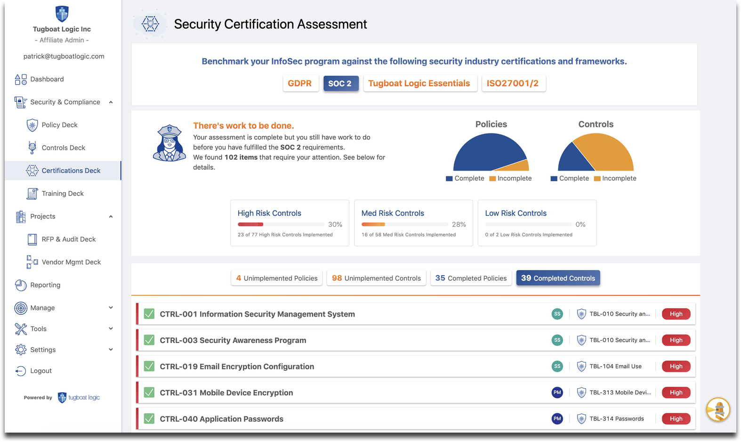
Task: Expand the Manage menu chevron
Action: [111, 308]
